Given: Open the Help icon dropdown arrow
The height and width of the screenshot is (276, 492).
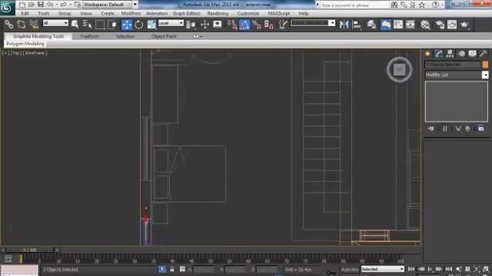Looking at the screenshot, I should coord(442,5).
